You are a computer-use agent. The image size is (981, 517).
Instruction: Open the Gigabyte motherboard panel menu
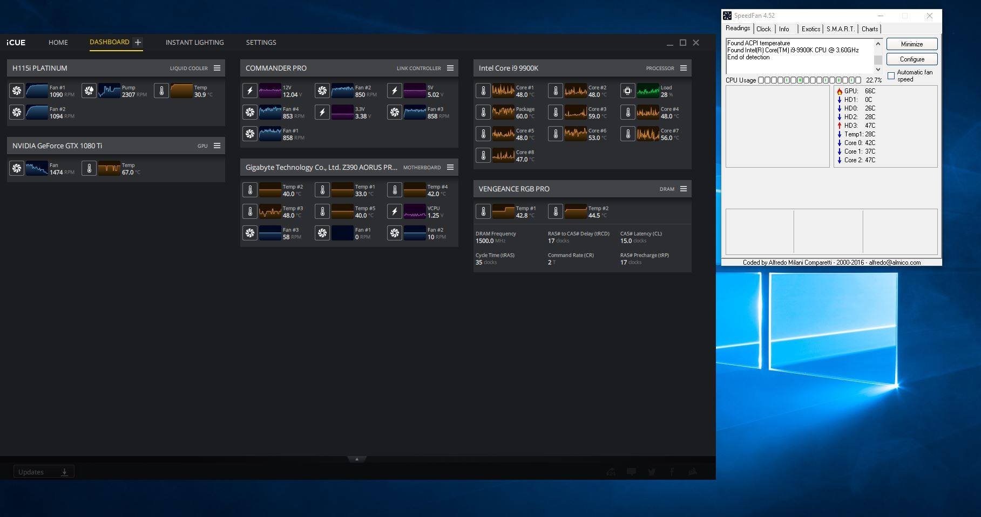click(x=450, y=167)
